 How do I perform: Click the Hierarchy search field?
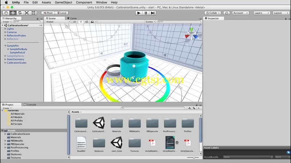coord(27,22)
